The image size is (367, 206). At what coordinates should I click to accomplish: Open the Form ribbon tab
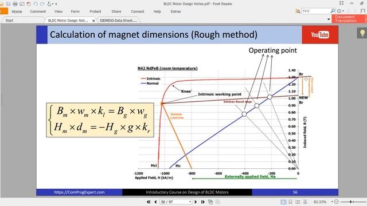pos(75,11)
